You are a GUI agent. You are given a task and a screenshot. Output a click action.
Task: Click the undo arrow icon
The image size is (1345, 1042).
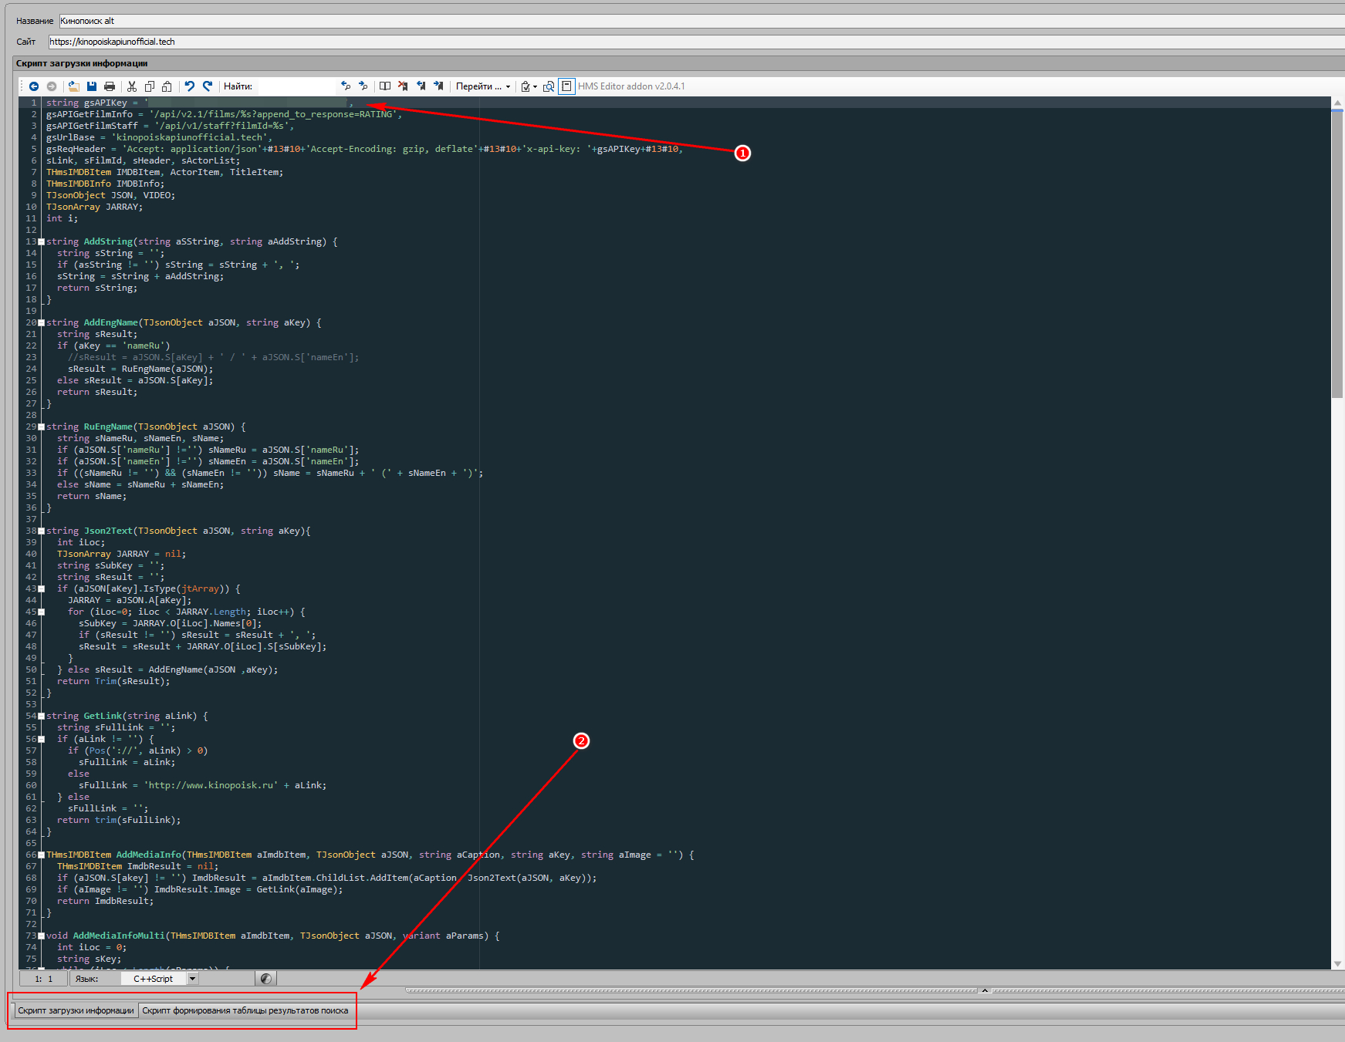(189, 86)
